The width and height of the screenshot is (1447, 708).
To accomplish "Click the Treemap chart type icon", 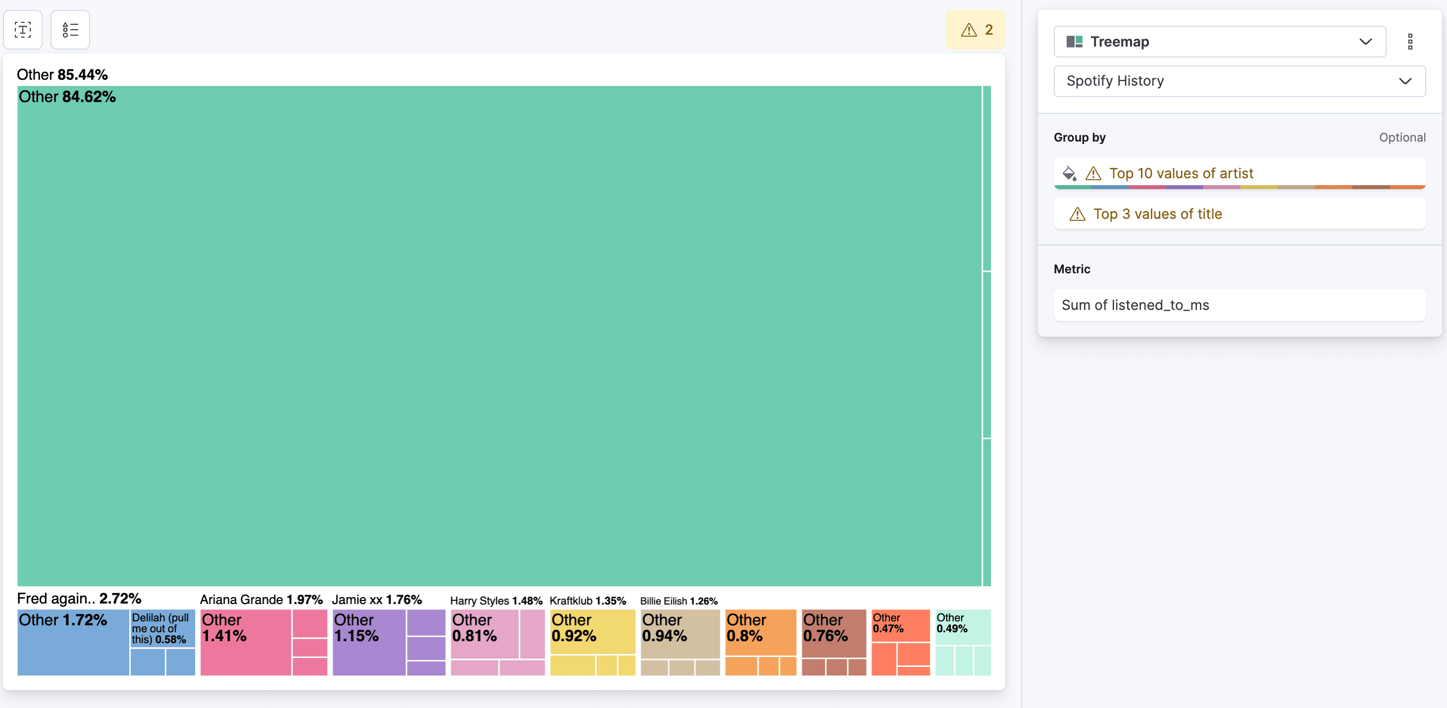I will point(1075,41).
